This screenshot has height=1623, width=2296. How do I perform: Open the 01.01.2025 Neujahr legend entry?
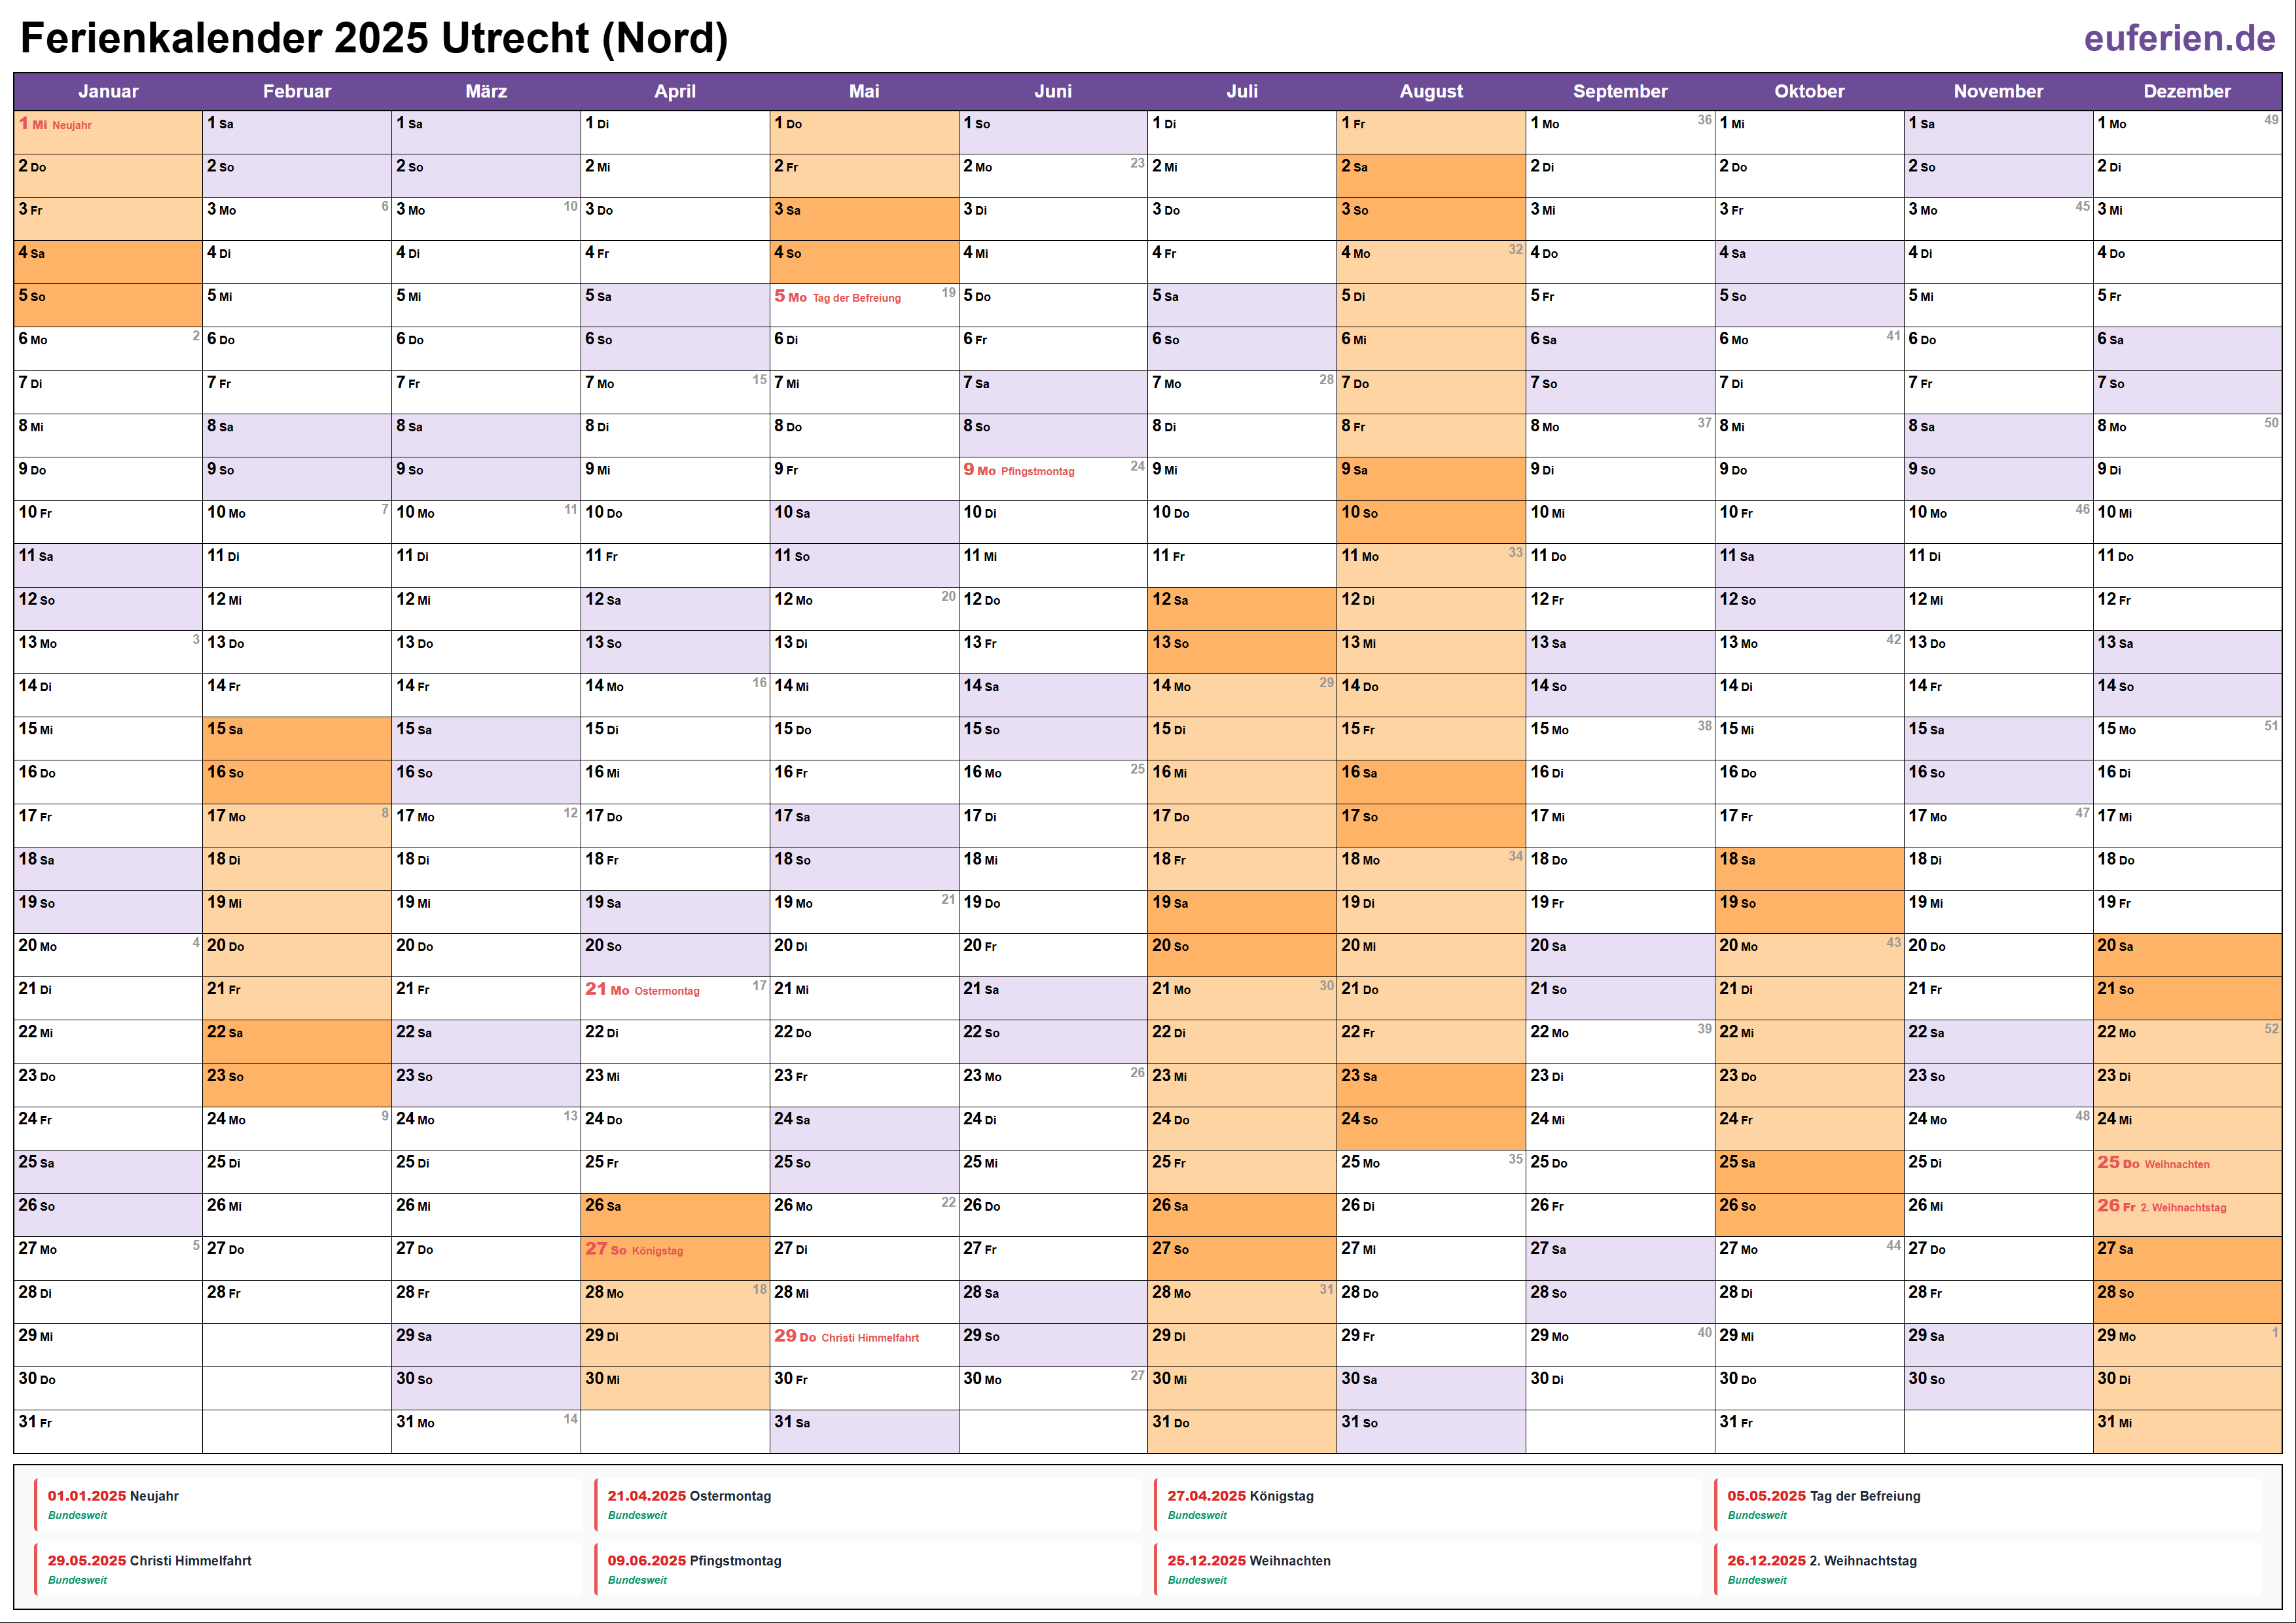[x=113, y=1496]
